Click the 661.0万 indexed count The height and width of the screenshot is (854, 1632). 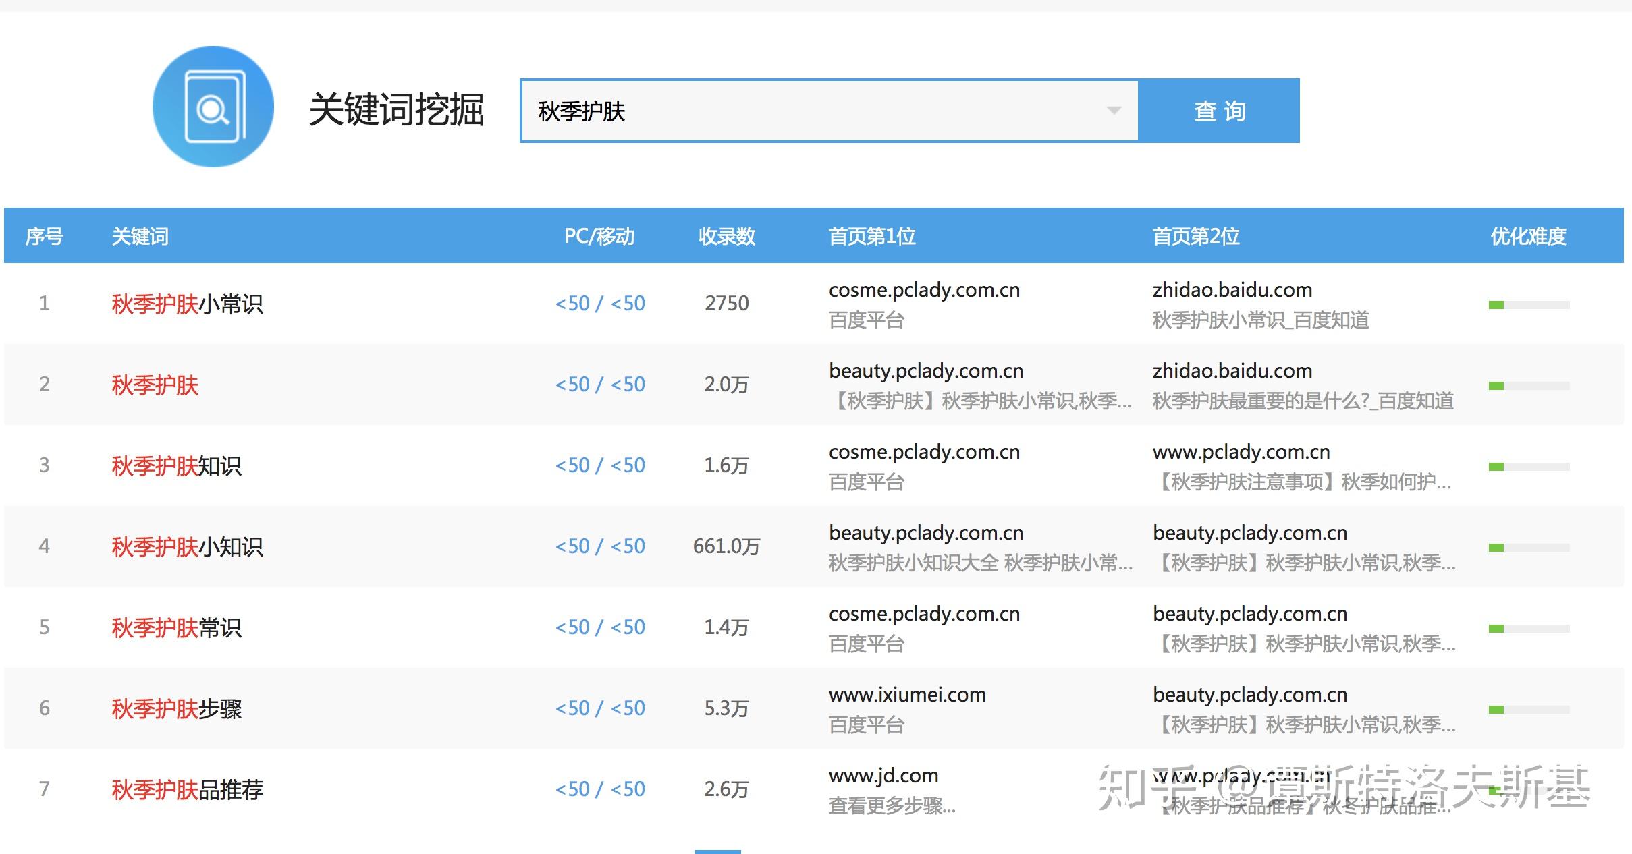click(727, 546)
